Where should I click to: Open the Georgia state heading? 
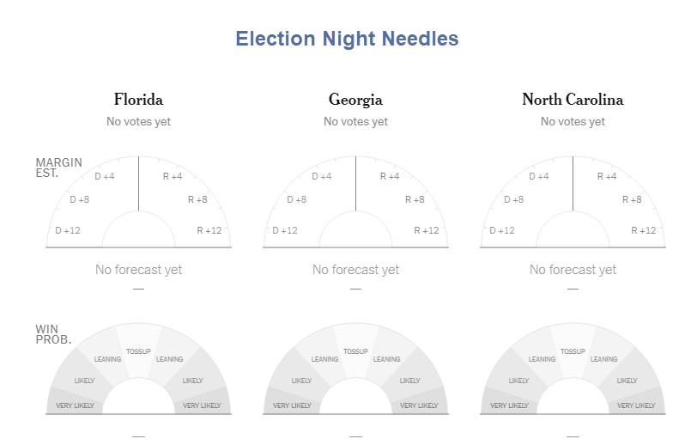click(x=355, y=100)
